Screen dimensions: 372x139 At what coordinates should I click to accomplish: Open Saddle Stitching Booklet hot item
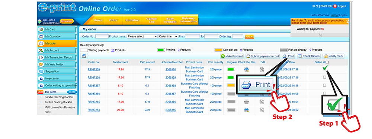(x=59, y=97)
